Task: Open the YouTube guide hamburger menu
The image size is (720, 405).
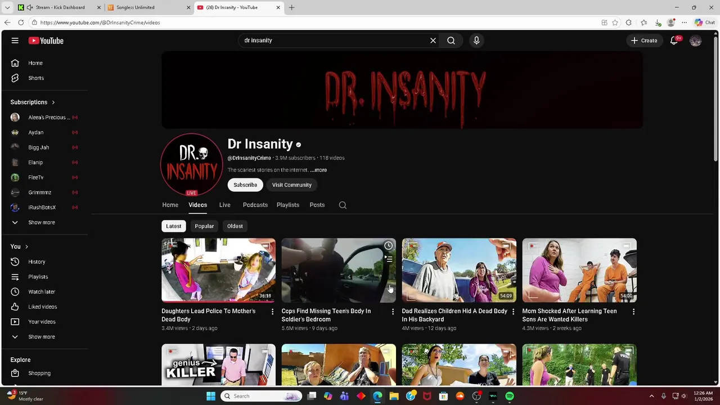Action: (x=15, y=40)
